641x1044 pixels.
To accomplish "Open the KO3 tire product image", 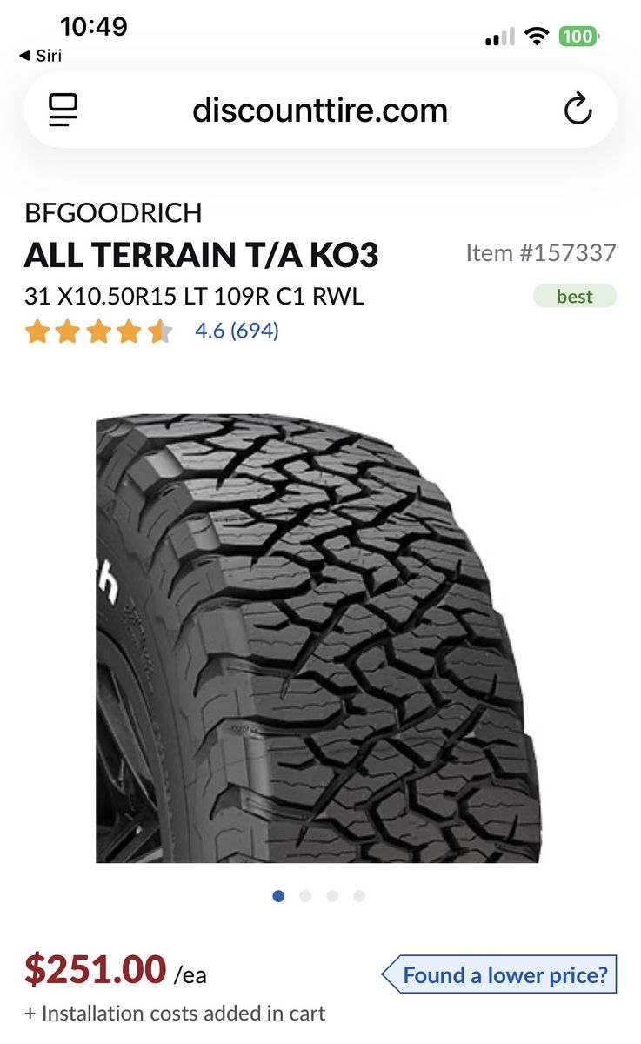I will tap(318, 639).
